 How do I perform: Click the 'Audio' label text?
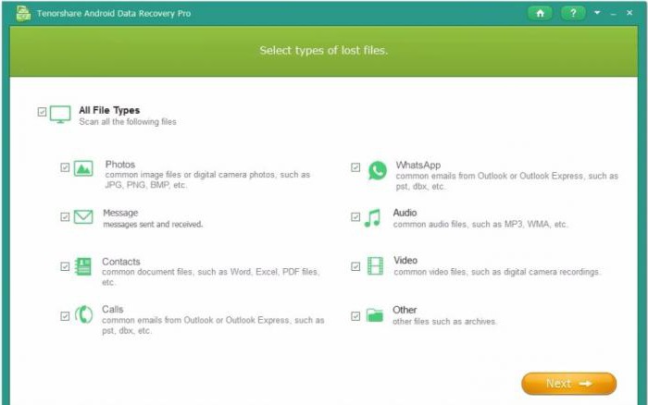coord(405,213)
